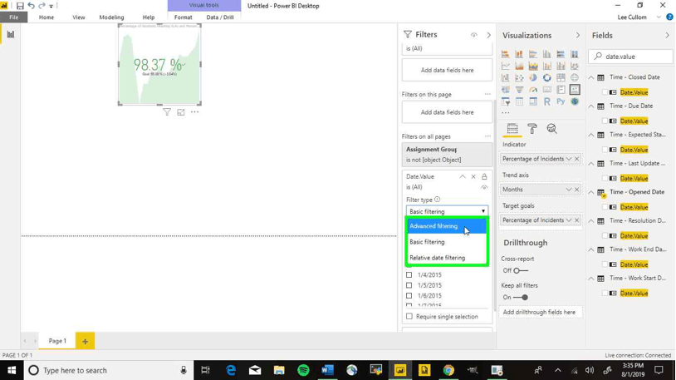
Task: Open the Analytics magnifier tab
Action: point(551,129)
